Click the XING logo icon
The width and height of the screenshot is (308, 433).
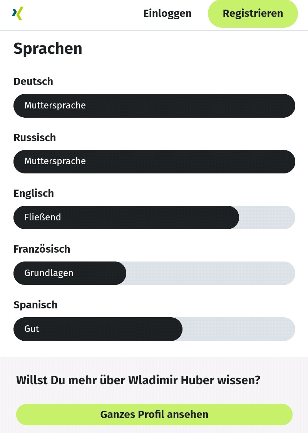[18, 13]
